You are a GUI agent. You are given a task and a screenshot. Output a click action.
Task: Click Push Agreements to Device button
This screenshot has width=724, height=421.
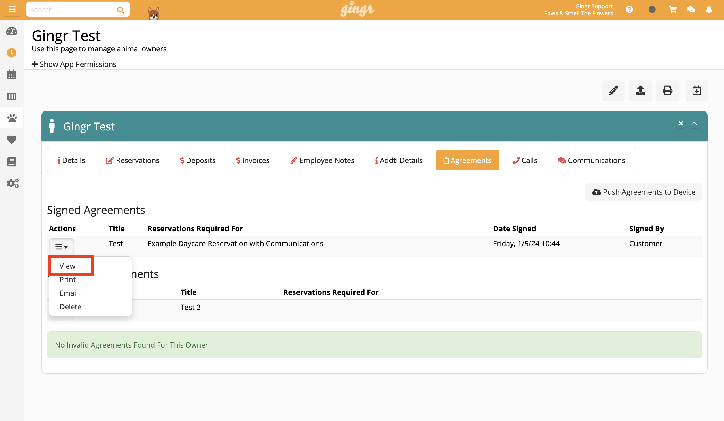[x=644, y=192]
